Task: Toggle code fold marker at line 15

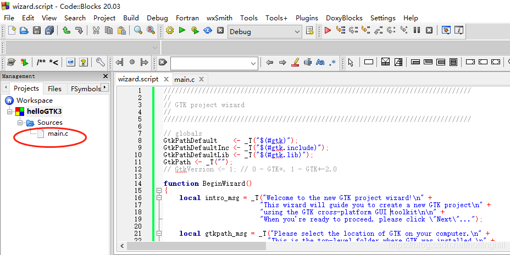Action: 159,191
